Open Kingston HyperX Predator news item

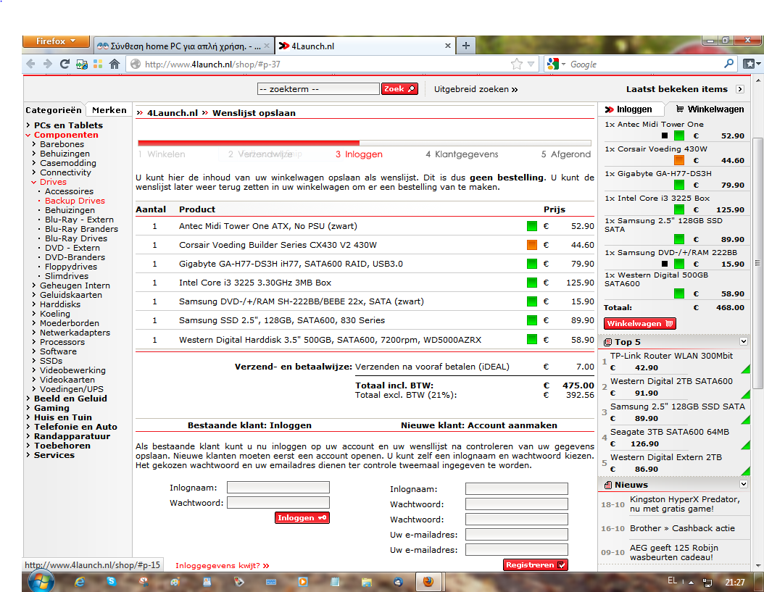pyautogui.click(x=684, y=504)
